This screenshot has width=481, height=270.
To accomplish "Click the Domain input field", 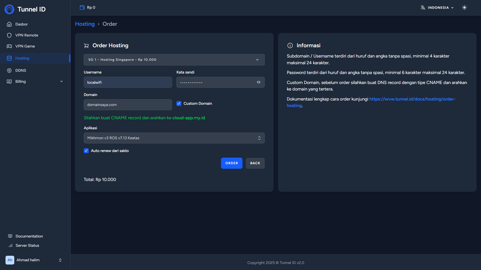I will tap(128, 105).
